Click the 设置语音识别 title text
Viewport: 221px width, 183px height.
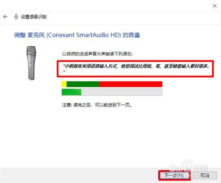[34, 17]
